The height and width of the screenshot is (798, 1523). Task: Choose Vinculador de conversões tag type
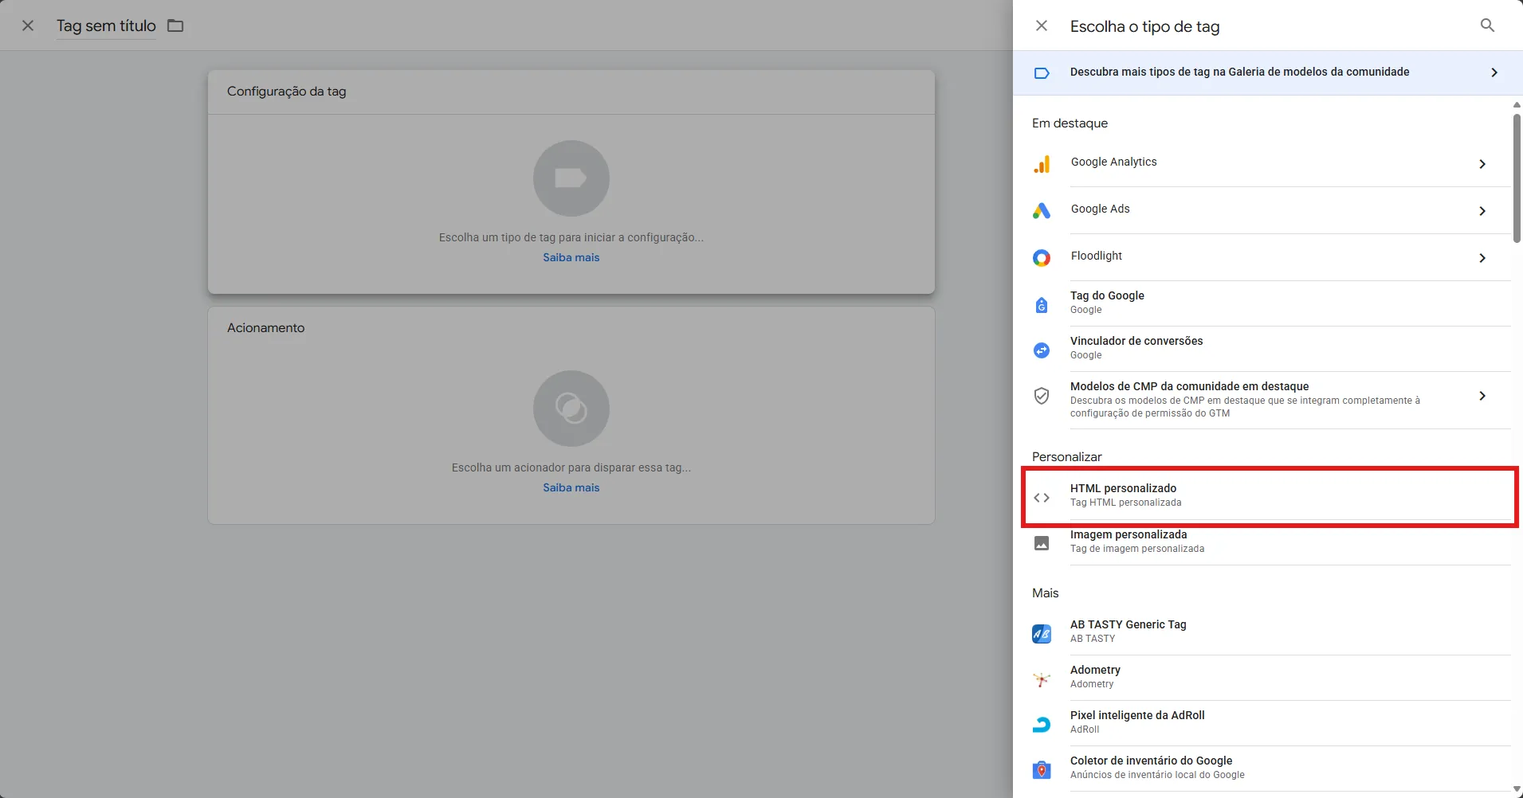coord(1271,348)
